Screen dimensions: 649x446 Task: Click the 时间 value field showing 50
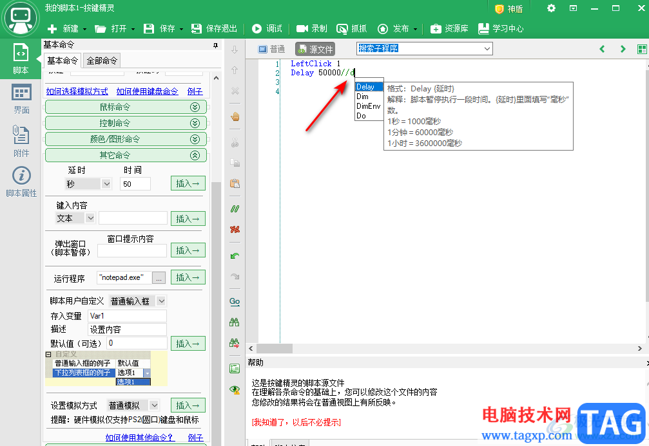click(135, 184)
